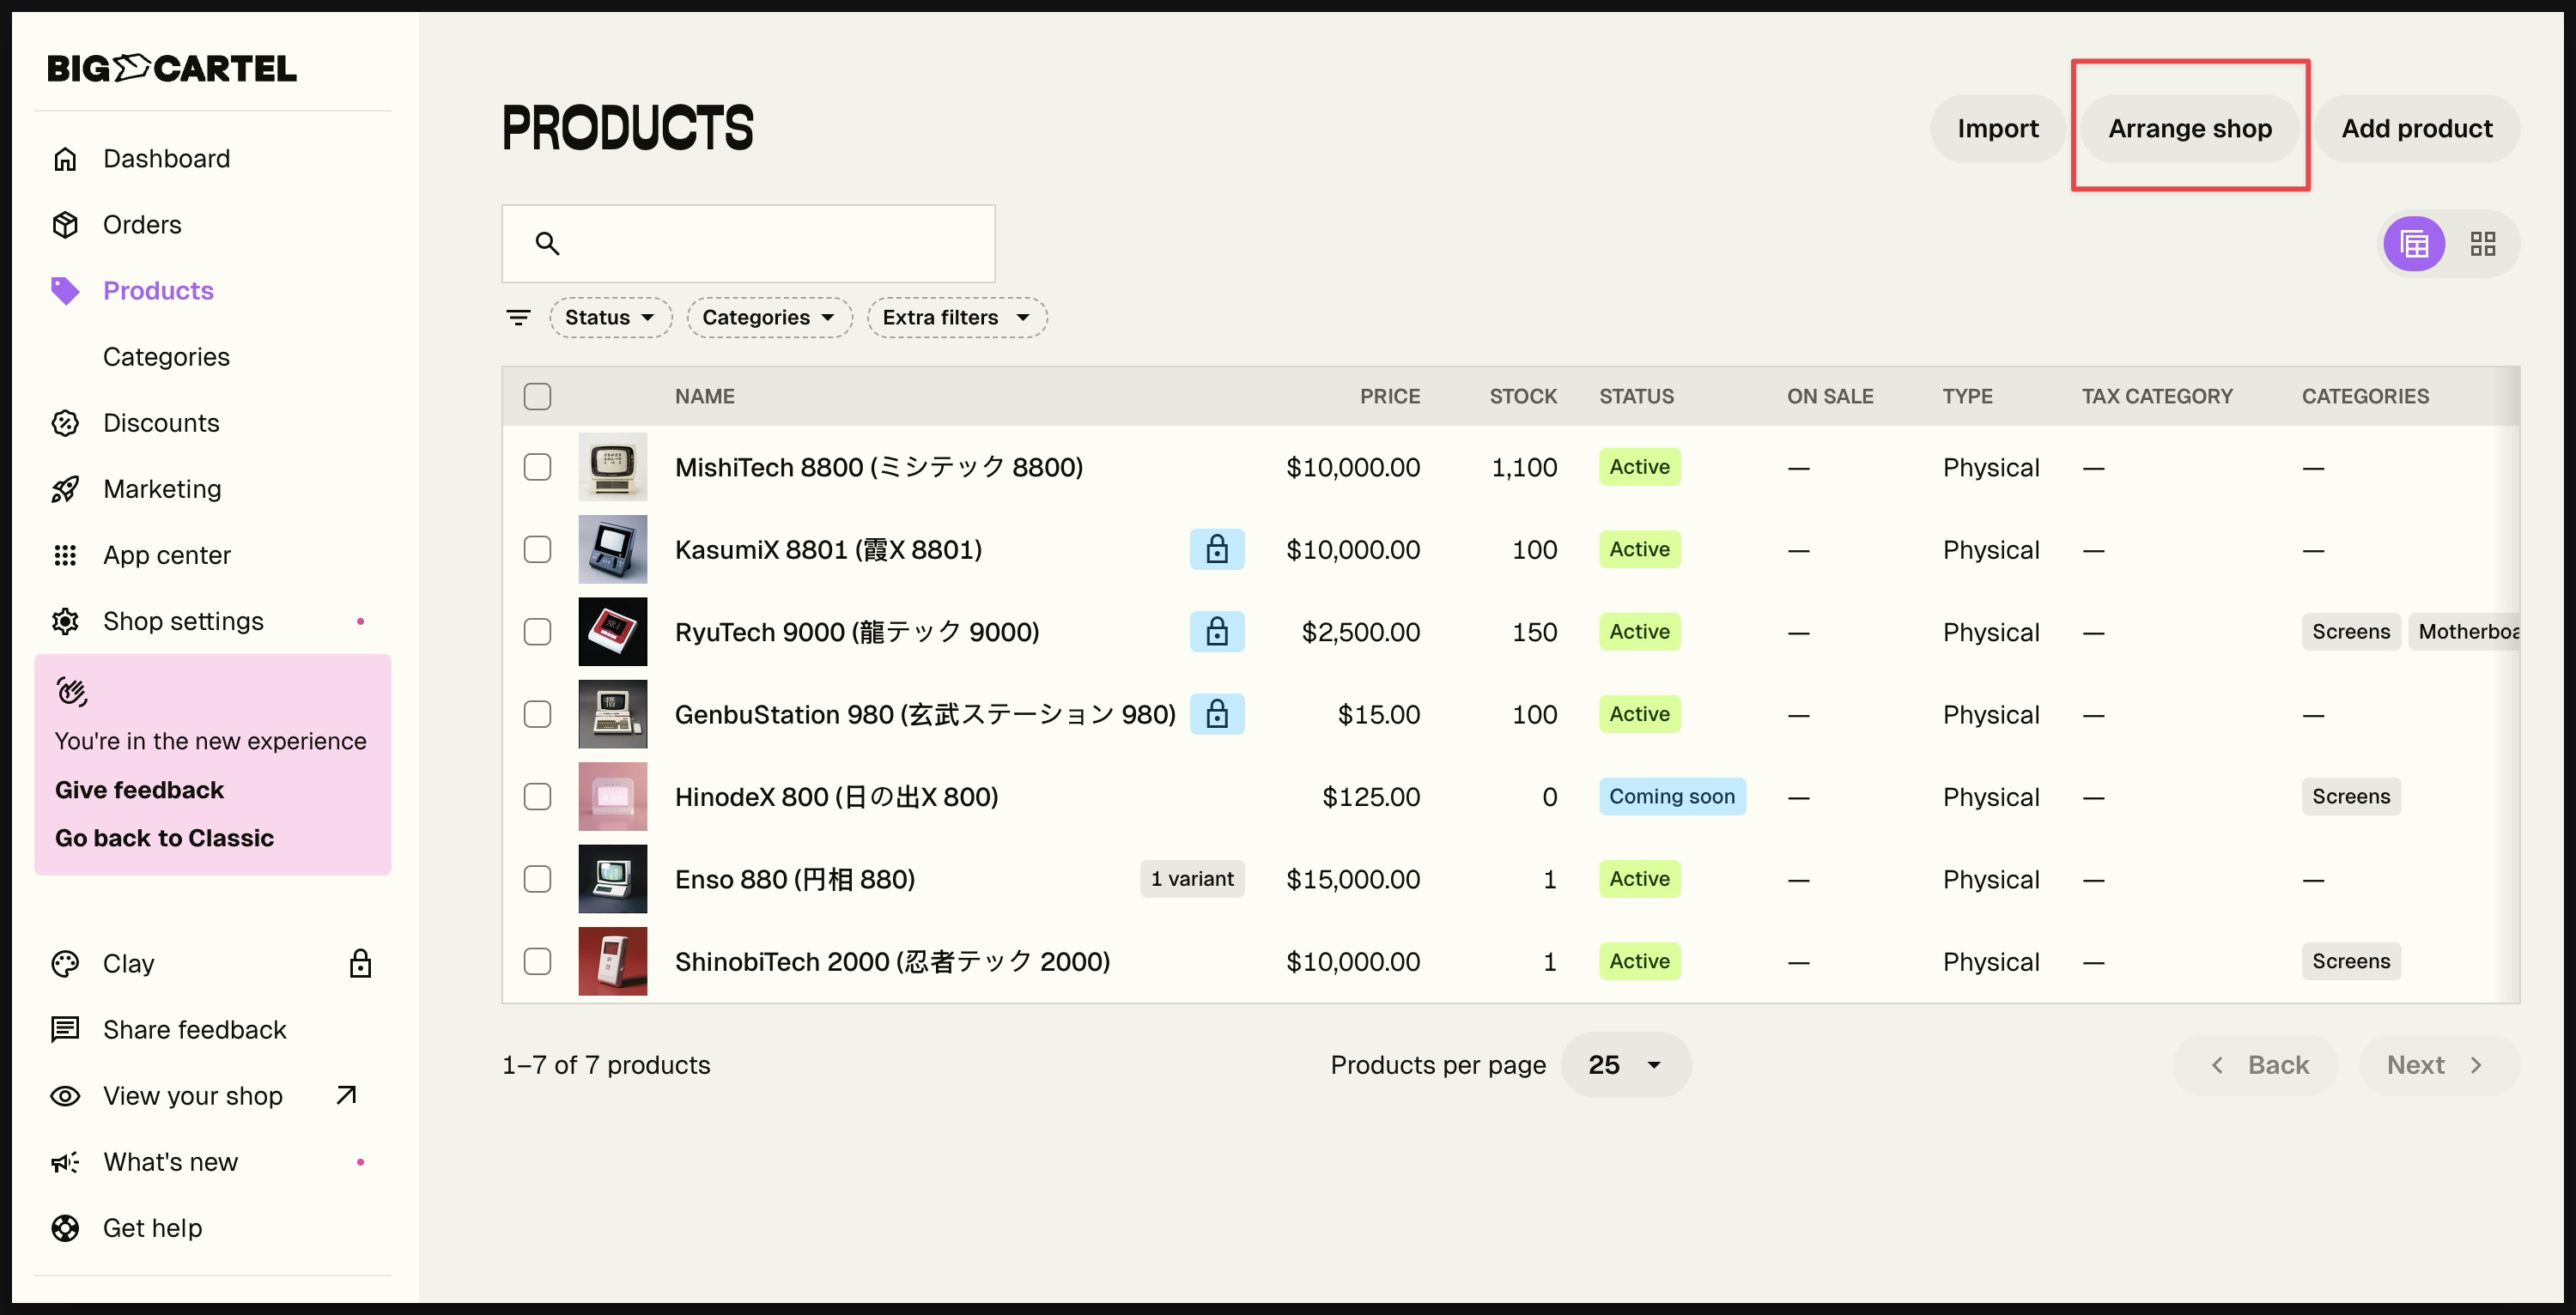Click the Big Cartel logo
The image size is (2576, 1315).
click(172, 68)
